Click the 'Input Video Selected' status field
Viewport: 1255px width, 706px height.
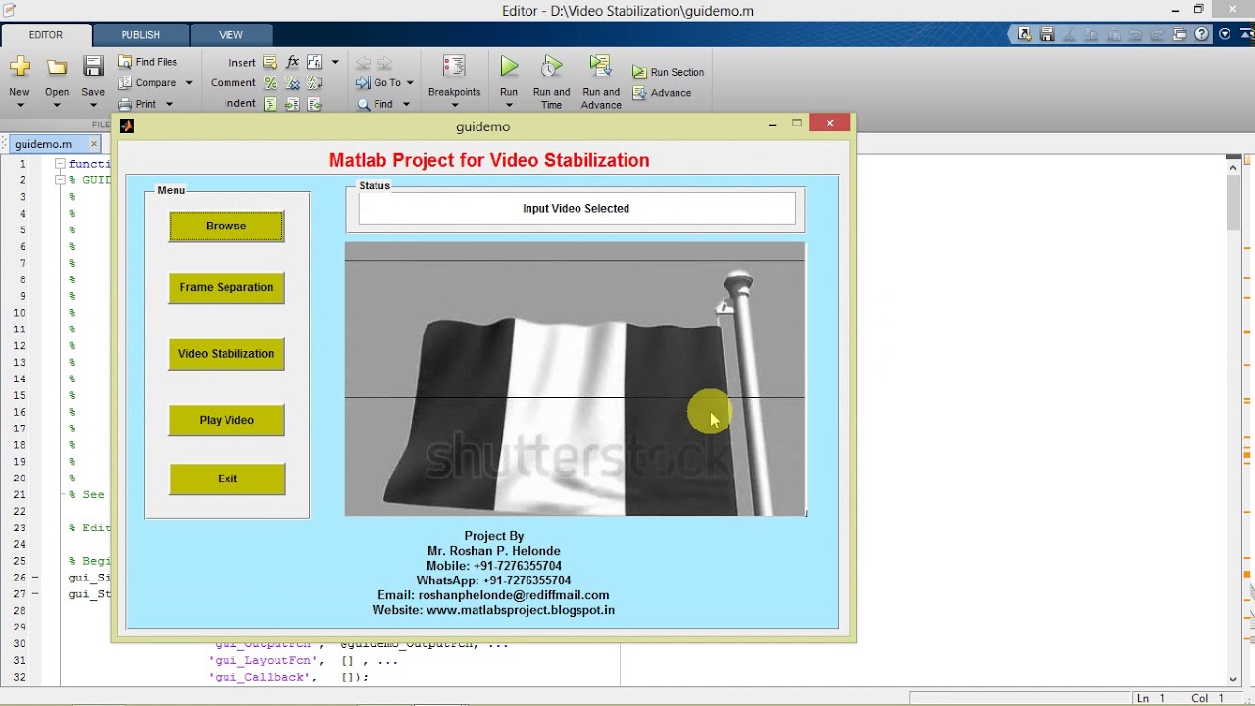[x=577, y=208]
